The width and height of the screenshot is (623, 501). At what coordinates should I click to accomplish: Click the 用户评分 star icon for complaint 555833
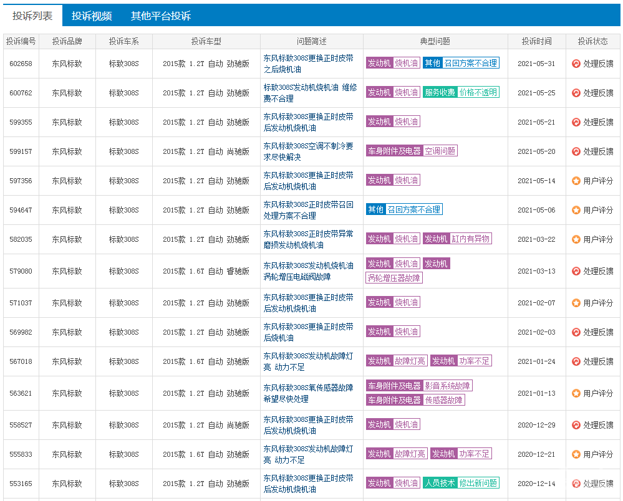[576, 454]
